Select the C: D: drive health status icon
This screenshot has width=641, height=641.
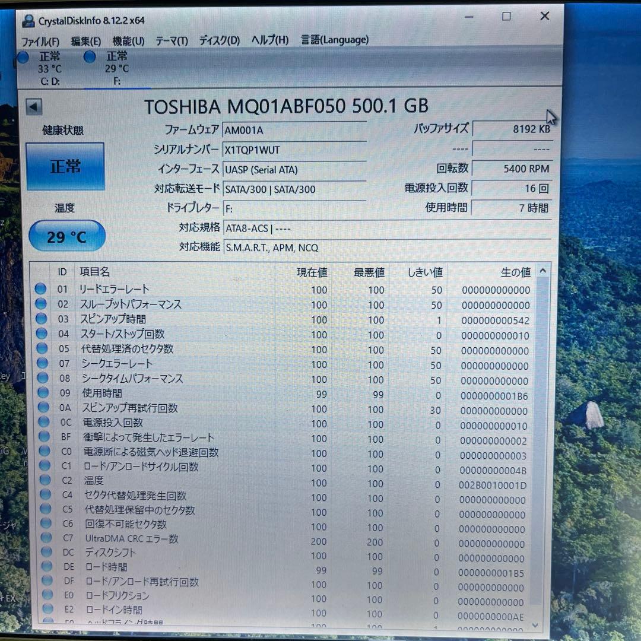point(23,57)
